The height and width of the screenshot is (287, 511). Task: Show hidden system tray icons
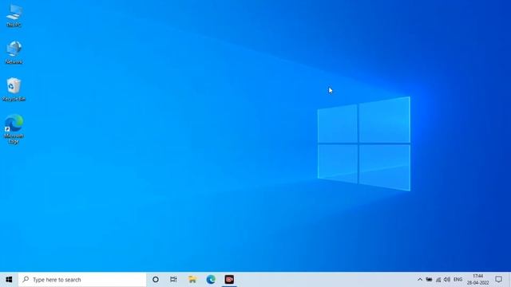[x=420, y=280]
